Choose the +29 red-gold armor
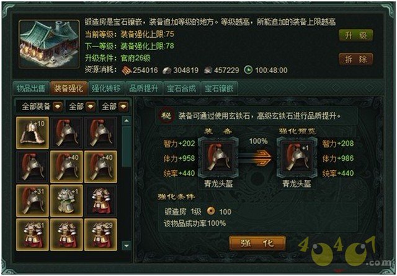 (x=100, y=235)
